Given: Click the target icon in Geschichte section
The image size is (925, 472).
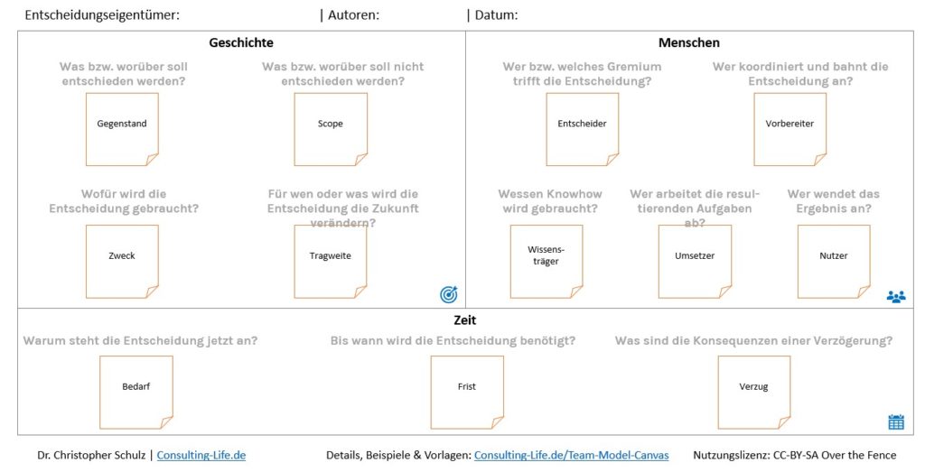Looking at the screenshot, I should click(x=449, y=294).
